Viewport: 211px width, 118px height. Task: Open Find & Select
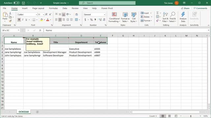173,17
